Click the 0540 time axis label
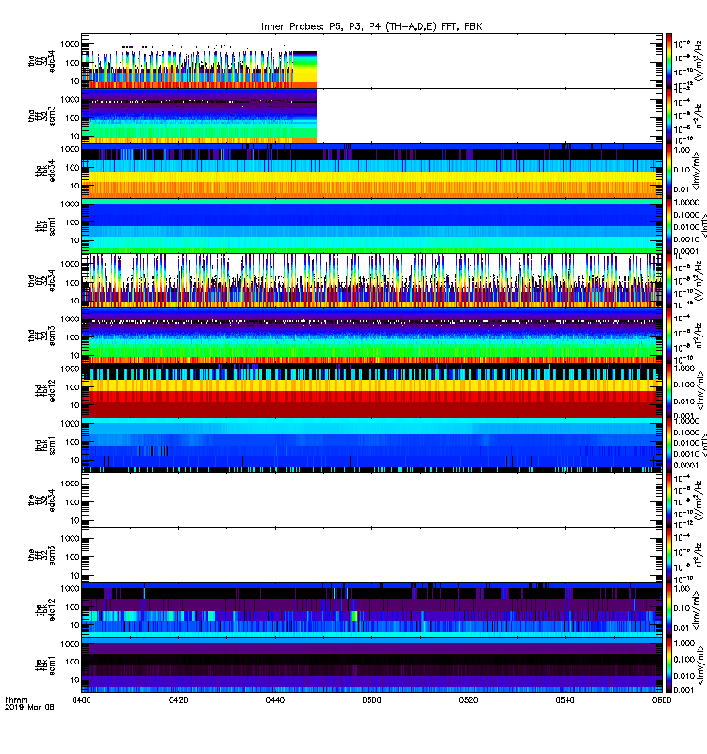This screenshot has height=754, width=707. [x=565, y=700]
